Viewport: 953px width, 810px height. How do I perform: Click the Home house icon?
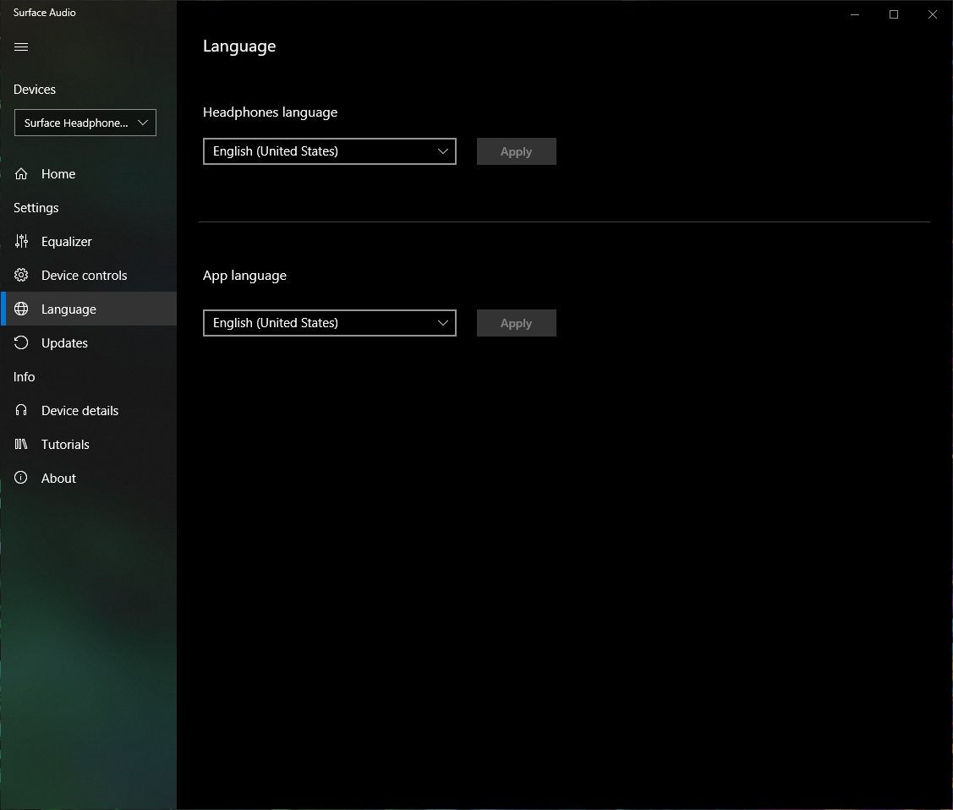click(x=22, y=174)
